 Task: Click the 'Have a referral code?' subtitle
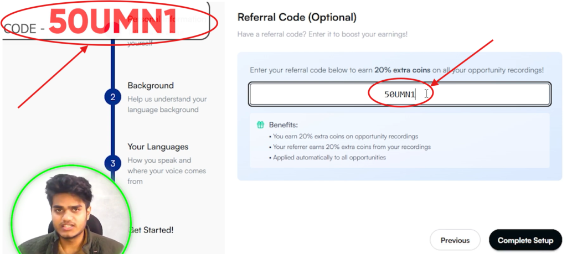pyautogui.click(x=322, y=34)
